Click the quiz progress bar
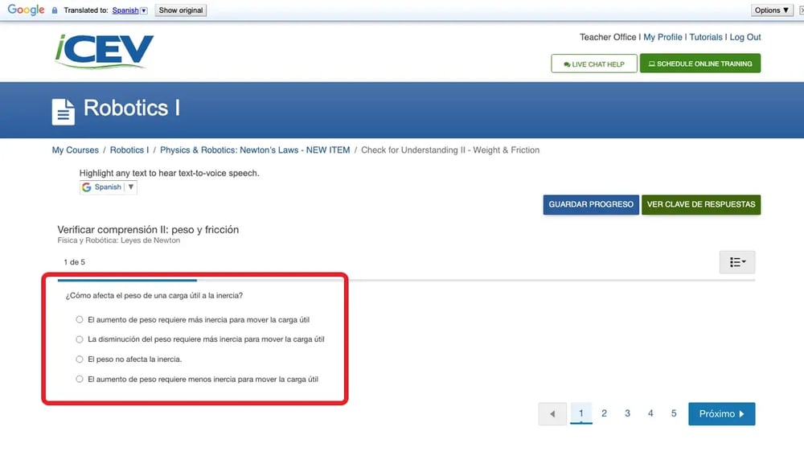Image resolution: width=804 pixels, height=464 pixels. [406, 281]
